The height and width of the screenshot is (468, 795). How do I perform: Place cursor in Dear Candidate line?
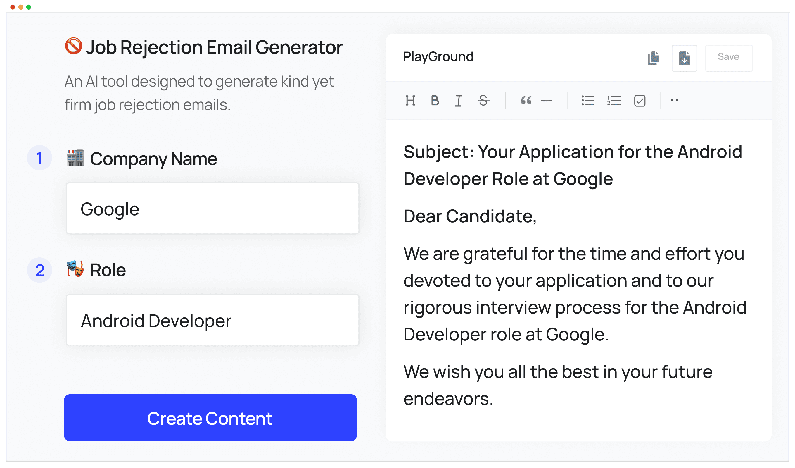(470, 216)
